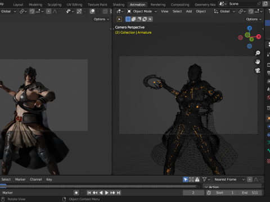Screen dimensions: 270x202
Task: Click the Pan view hand icon
Action: 258,62
